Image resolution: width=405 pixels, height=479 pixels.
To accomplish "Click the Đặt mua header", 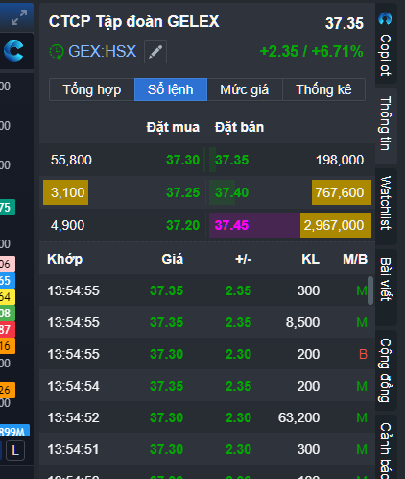I will tap(173, 127).
